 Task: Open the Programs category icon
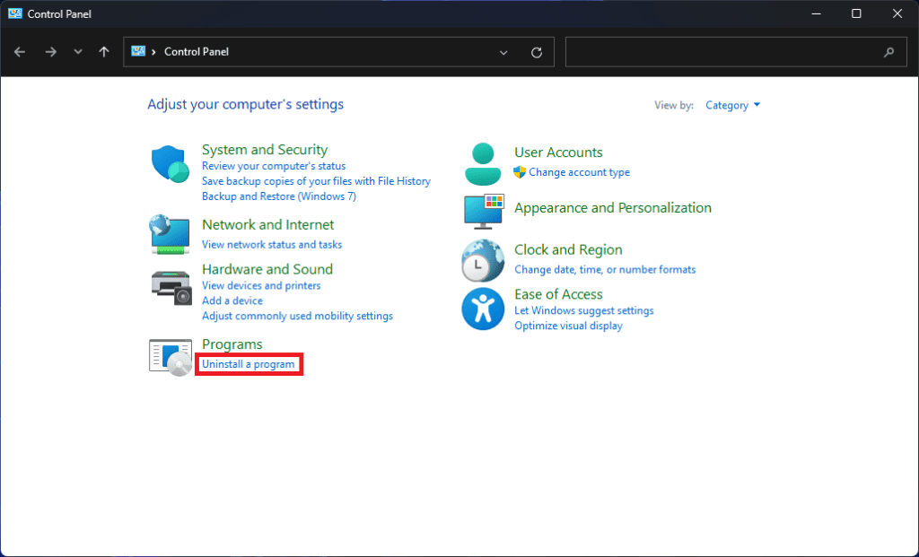pyautogui.click(x=170, y=356)
